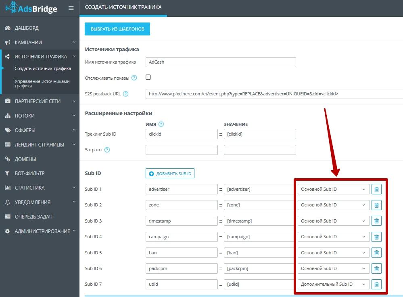Open help icon next to Затраты
The image size is (403, 297).
click(x=107, y=150)
